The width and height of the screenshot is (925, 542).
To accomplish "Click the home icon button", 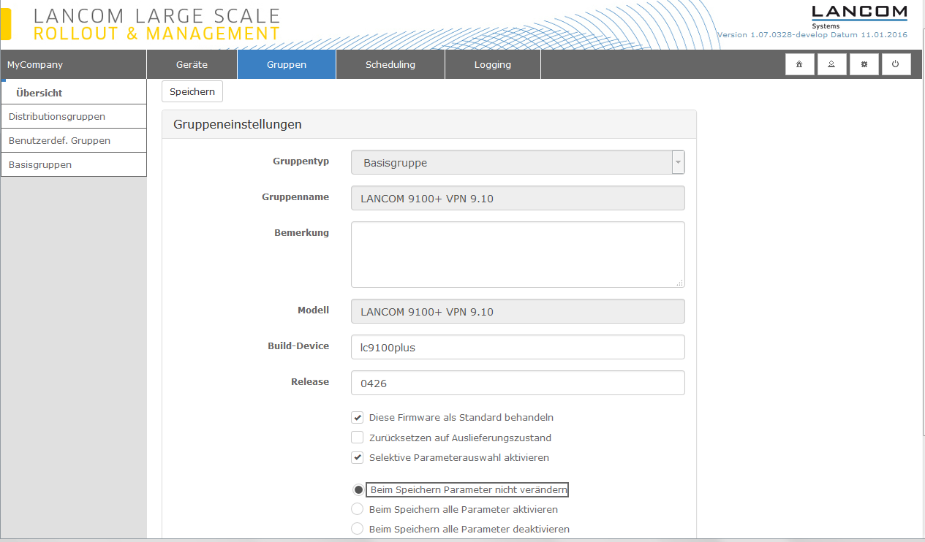I will 799,64.
